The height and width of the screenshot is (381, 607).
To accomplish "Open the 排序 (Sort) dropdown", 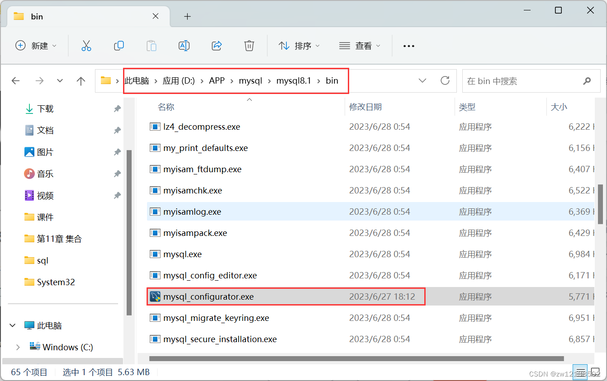I will point(299,46).
